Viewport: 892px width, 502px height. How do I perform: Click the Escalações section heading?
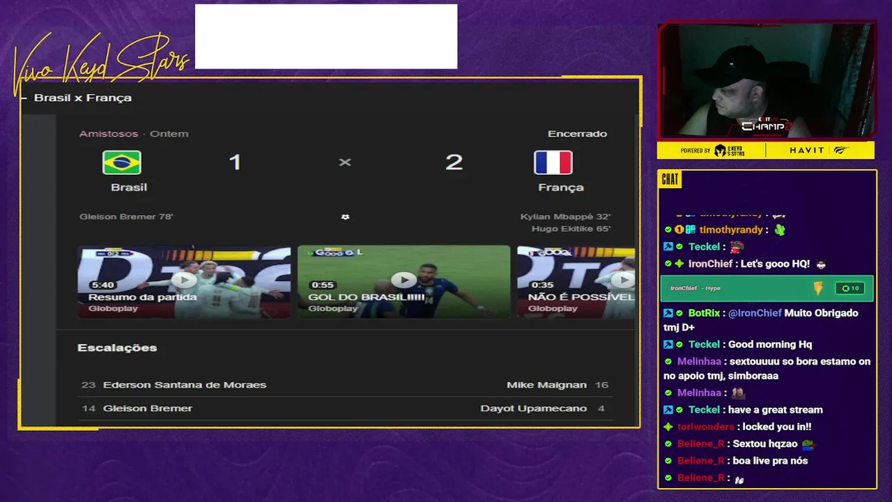[x=117, y=347]
